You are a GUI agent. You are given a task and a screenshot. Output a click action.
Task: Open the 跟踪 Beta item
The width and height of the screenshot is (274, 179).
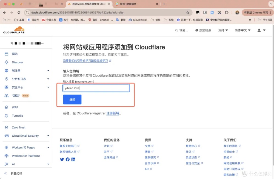pos(17,96)
